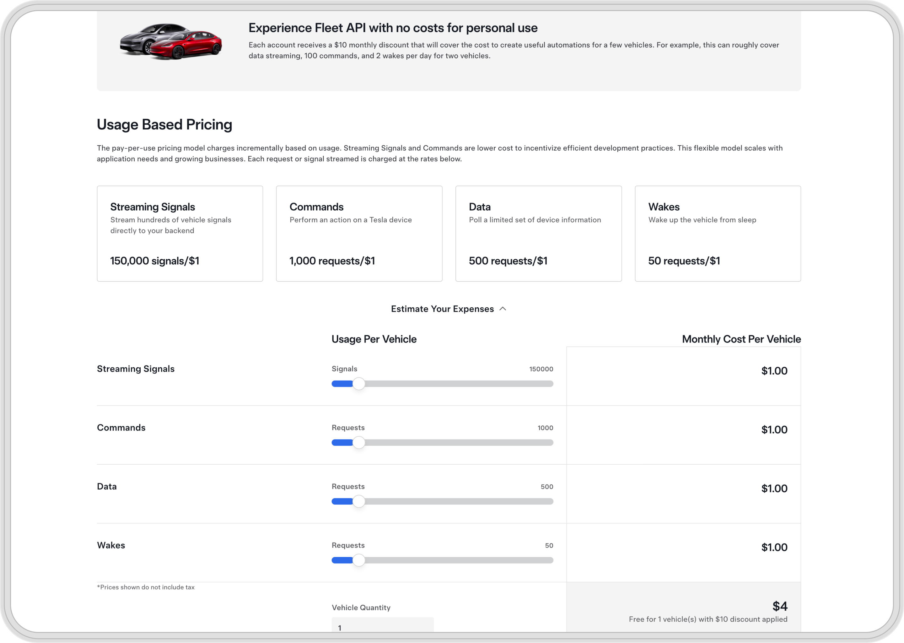This screenshot has width=904, height=643.
Task: Click the Vehicle Quantity label
Action: pos(361,608)
